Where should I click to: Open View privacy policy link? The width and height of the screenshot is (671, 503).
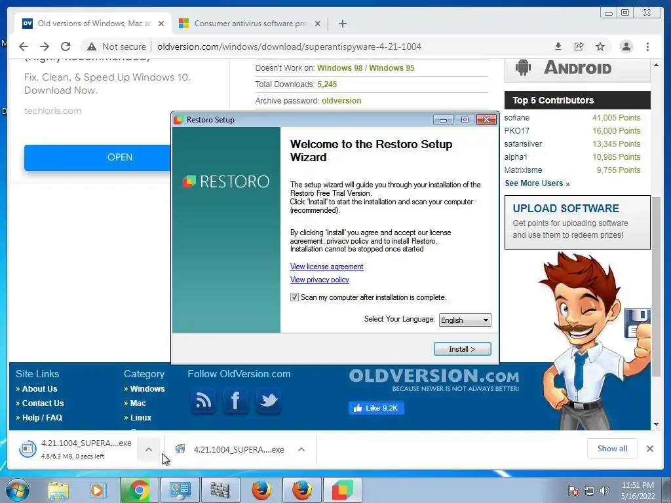(x=320, y=280)
